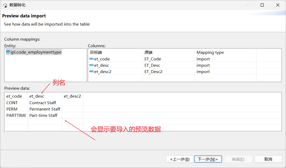
Task: Maximize the 数据转化 dialog window
Action: point(262,5)
